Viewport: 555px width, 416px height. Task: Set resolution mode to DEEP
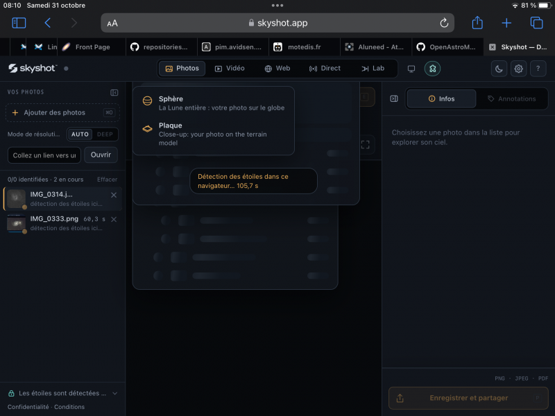tap(105, 135)
